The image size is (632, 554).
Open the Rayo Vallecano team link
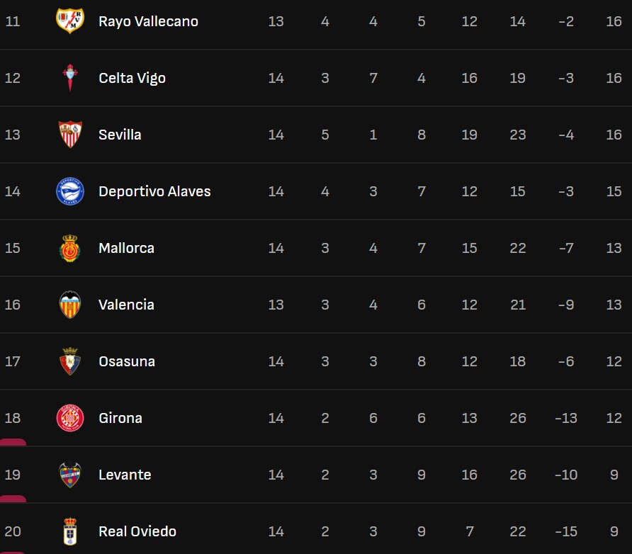[x=148, y=21]
